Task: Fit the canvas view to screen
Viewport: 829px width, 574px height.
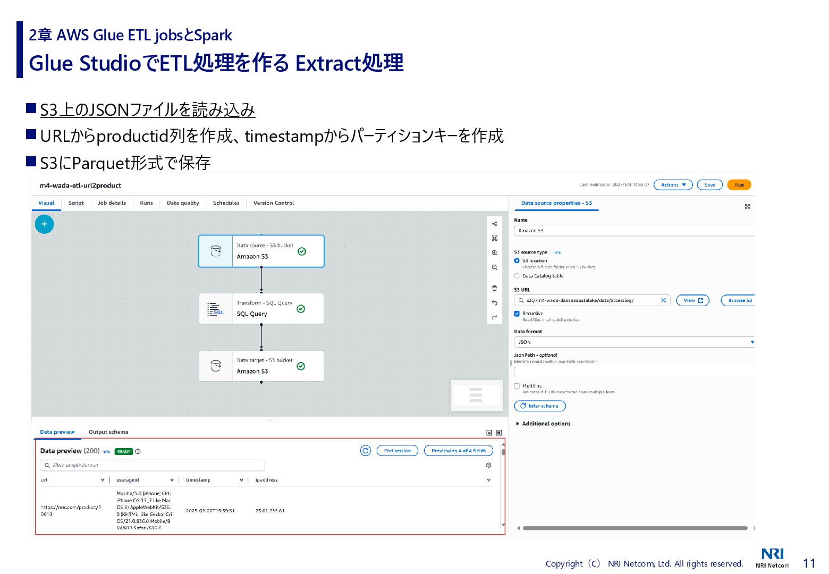Action: tap(494, 239)
